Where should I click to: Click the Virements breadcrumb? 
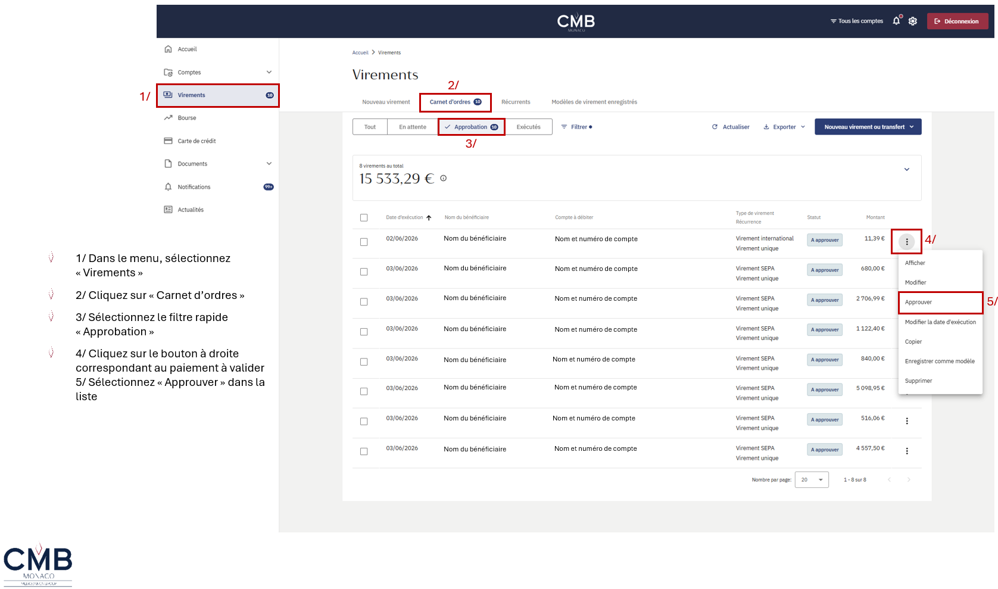click(x=389, y=52)
